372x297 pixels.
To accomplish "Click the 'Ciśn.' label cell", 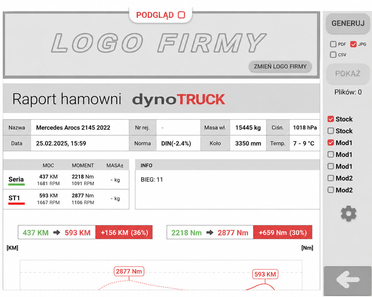I will tap(278, 128).
